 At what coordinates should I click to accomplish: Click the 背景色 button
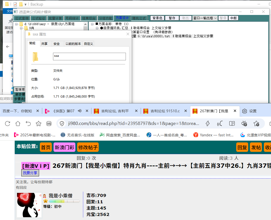157,18
